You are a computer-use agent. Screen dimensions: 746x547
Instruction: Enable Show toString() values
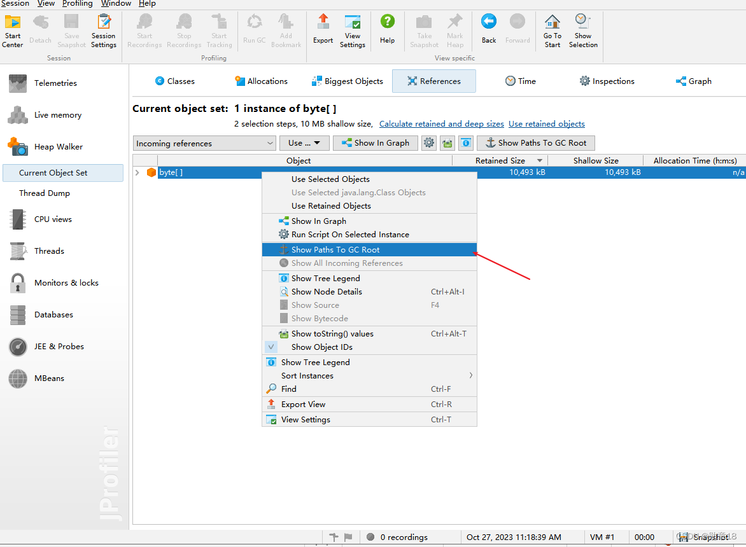pyautogui.click(x=328, y=333)
